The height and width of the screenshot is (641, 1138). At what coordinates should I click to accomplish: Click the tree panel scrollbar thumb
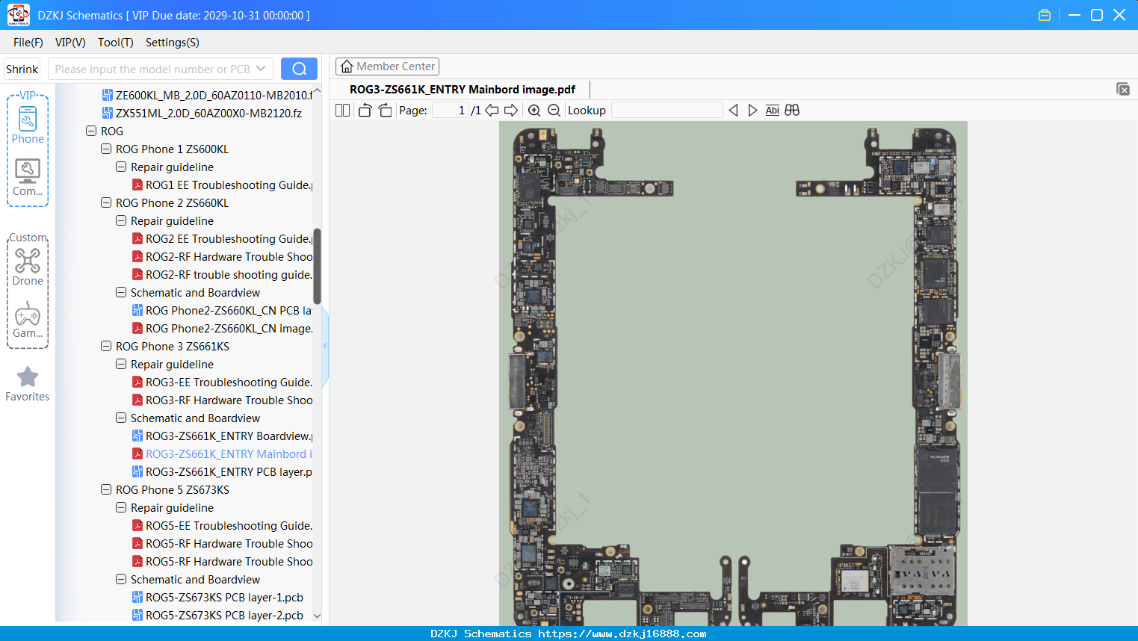317,266
